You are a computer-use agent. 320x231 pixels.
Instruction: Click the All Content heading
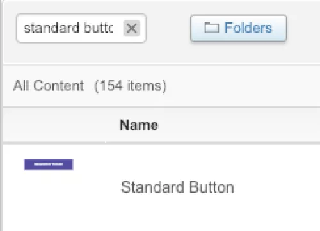[48, 86]
